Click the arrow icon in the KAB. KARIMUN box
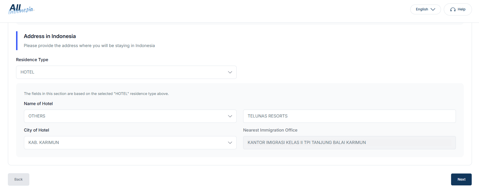The height and width of the screenshot is (191, 479). (x=230, y=143)
